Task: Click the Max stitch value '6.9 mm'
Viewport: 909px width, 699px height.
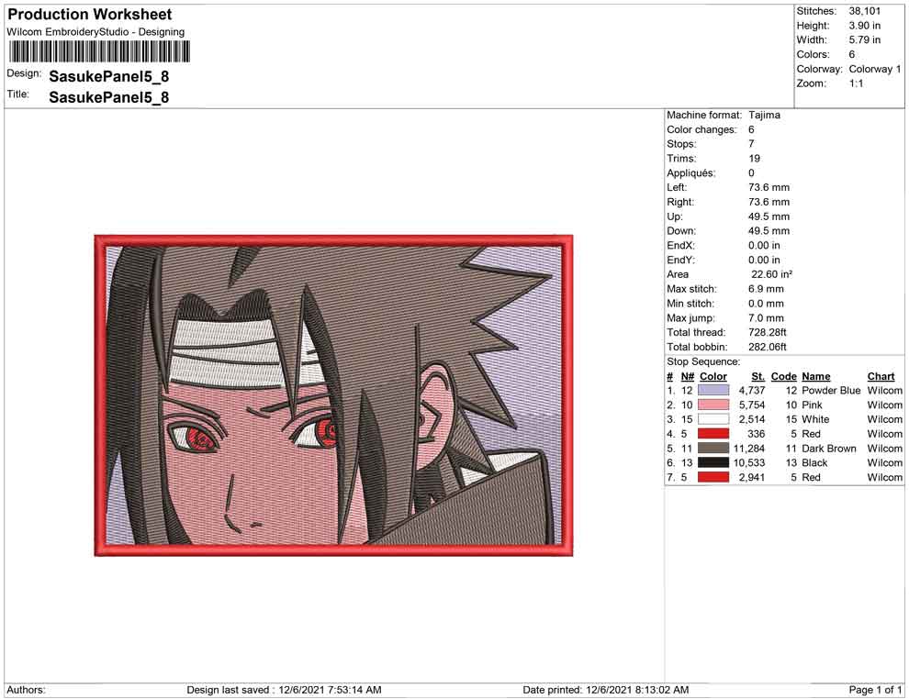Action: tap(766, 289)
